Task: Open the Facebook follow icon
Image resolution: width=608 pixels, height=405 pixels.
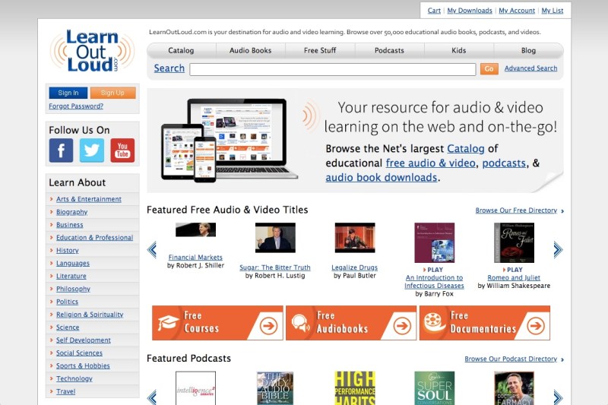Action: 61,150
